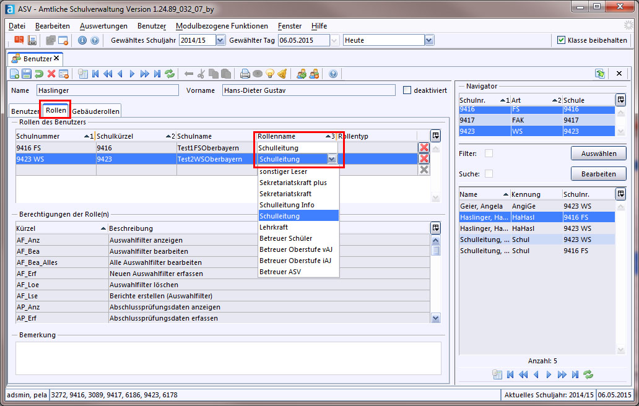The width and height of the screenshot is (639, 406).
Task: Click the user-with-red-minus icon in the toolbar
Action: pos(314,74)
